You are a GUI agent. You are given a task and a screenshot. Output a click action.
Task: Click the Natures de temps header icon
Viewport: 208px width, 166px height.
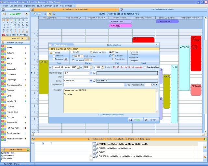(x=3, y=42)
